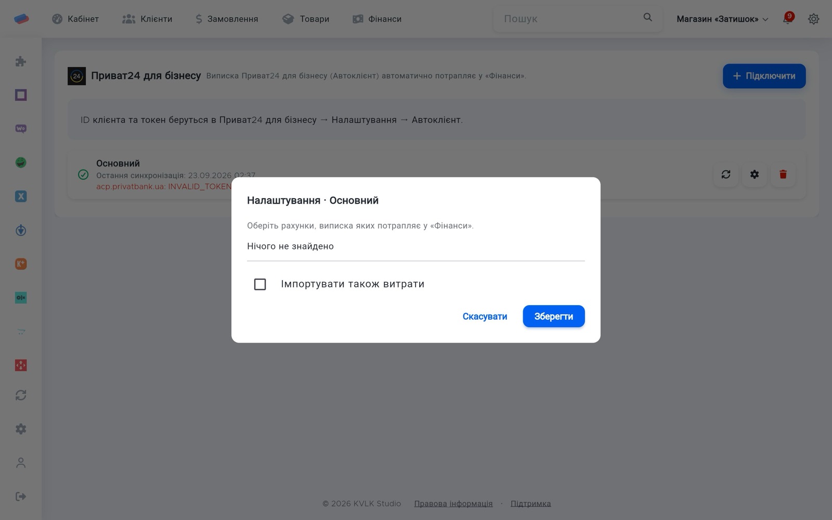Click the Підключити button

[x=764, y=76]
